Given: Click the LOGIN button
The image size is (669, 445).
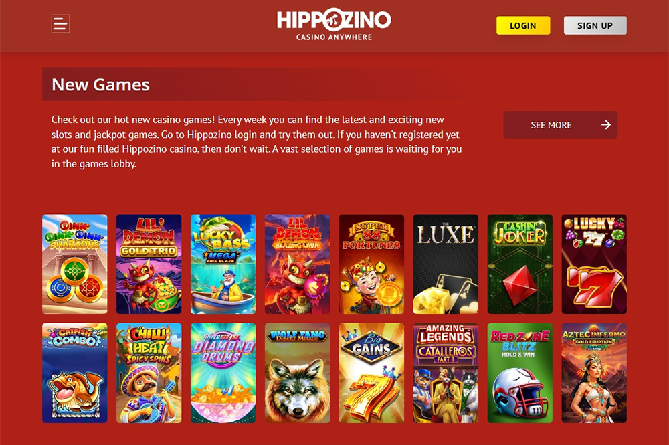Looking at the screenshot, I should click(523, 25).
